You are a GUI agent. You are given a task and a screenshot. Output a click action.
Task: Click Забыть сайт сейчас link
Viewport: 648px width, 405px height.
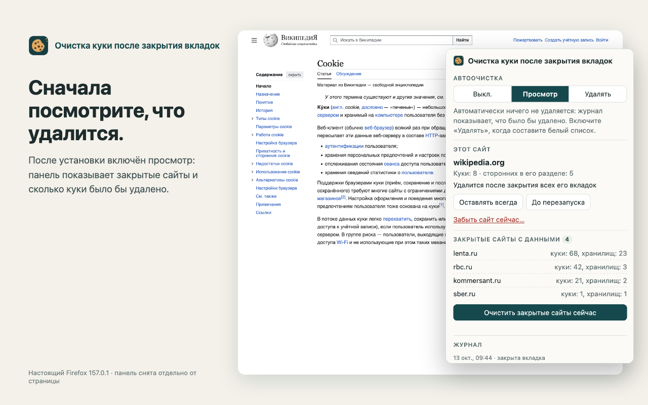click(489, 220)
